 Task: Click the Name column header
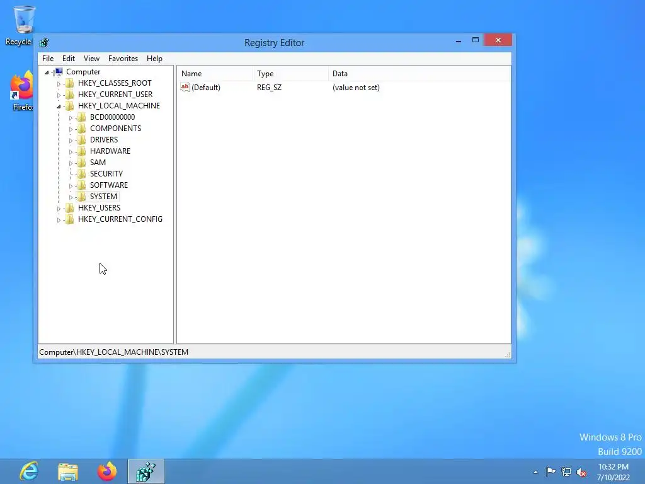(x=215, y=74)
